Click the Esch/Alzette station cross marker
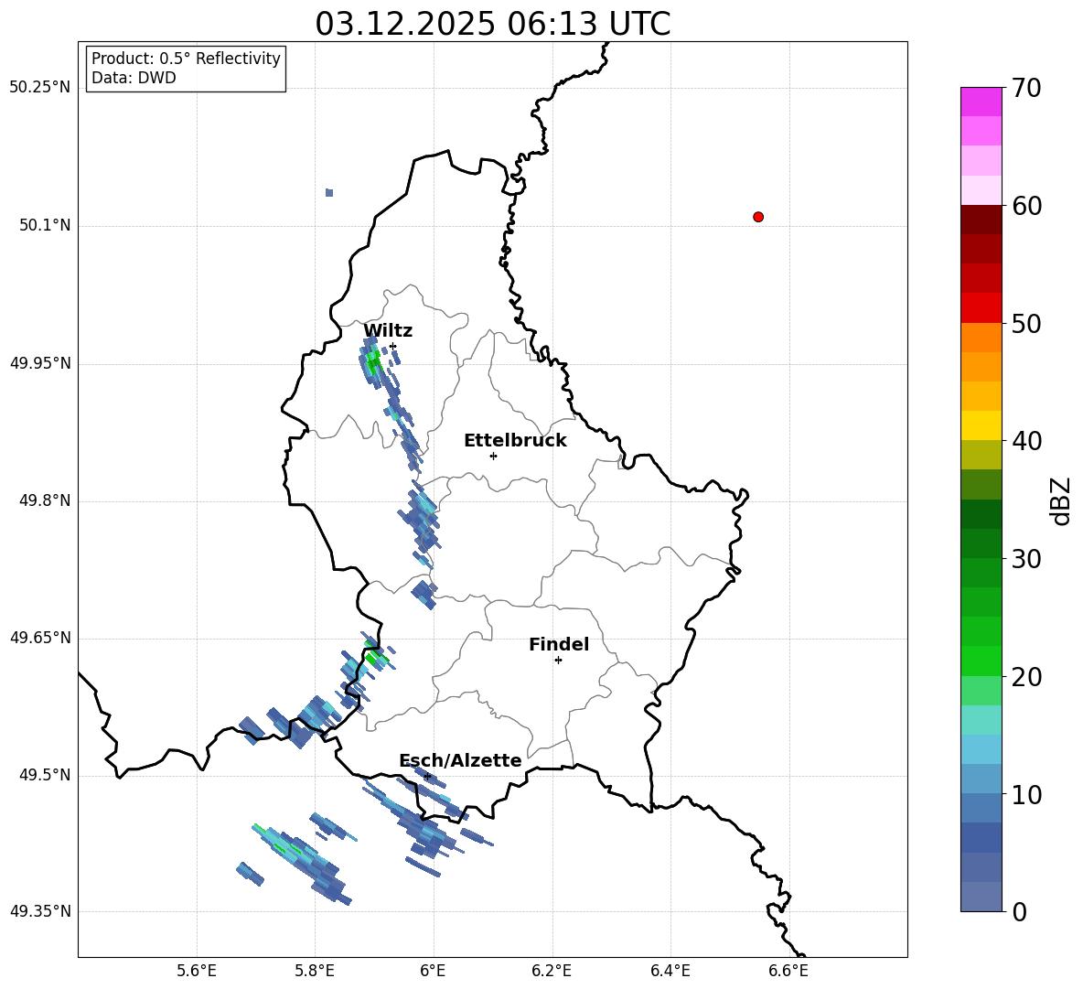 point(427,776)
